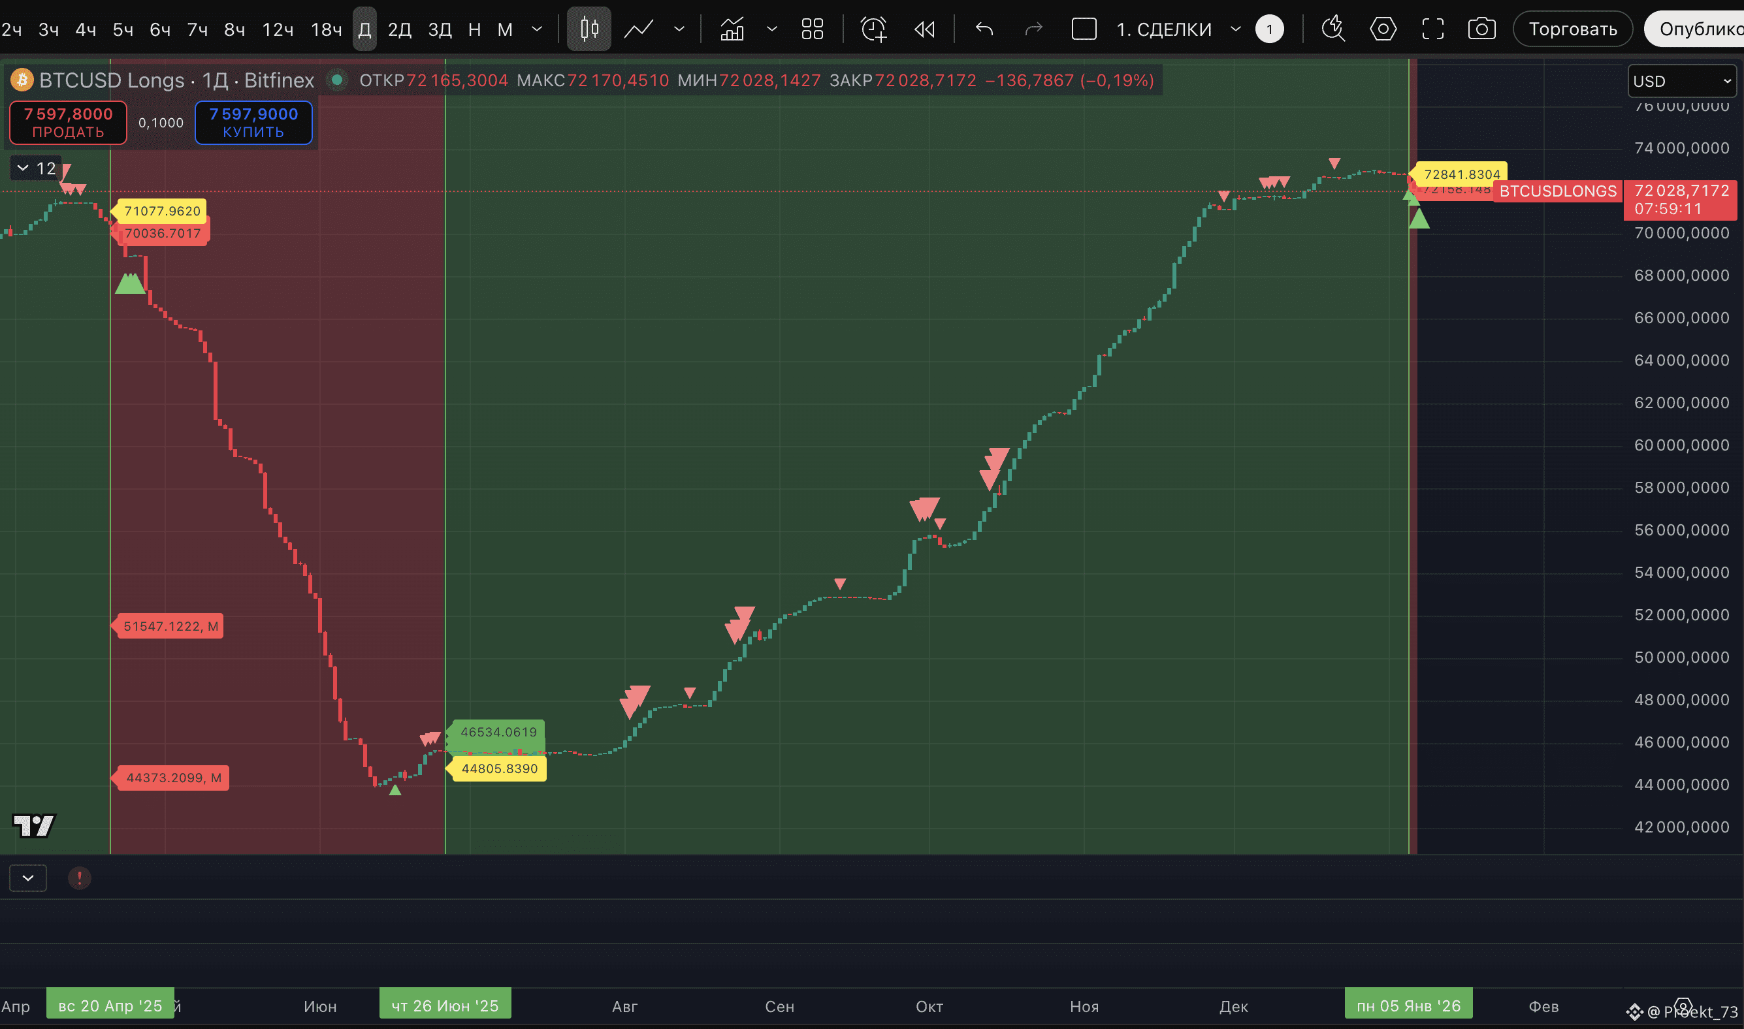Enter fullscreen mode icon
This screenshot has height=1029, width=1744.
(1432, 29)
